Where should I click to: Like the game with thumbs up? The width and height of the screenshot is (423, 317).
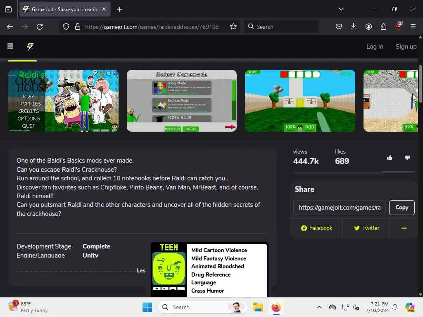point(390,158)
